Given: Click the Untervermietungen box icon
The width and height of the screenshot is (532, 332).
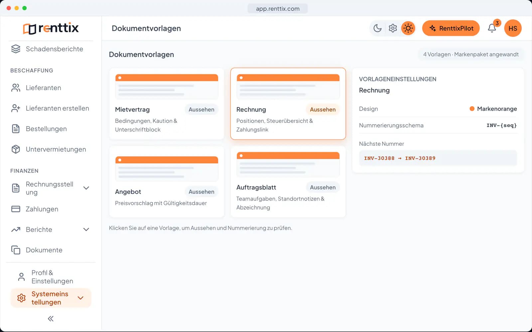Looking at the screenshot, I should click(16, 149).
